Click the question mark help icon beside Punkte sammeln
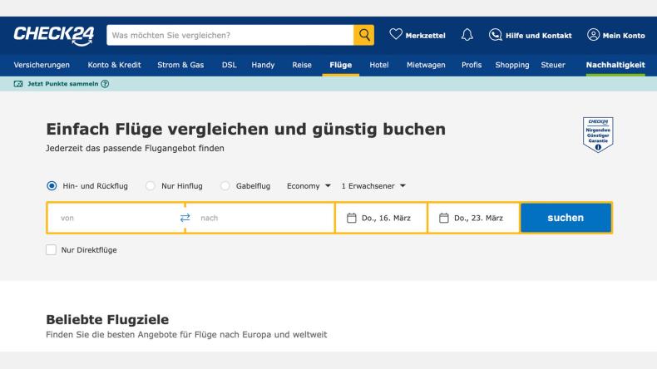The image size is (657, 369). tap(105, 84)
